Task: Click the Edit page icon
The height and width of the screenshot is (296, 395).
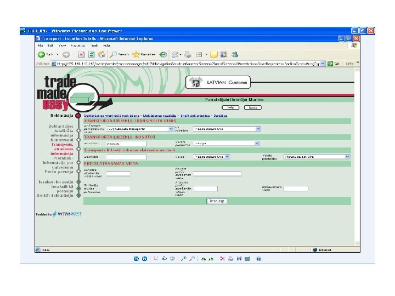Action: coord(199,54)
